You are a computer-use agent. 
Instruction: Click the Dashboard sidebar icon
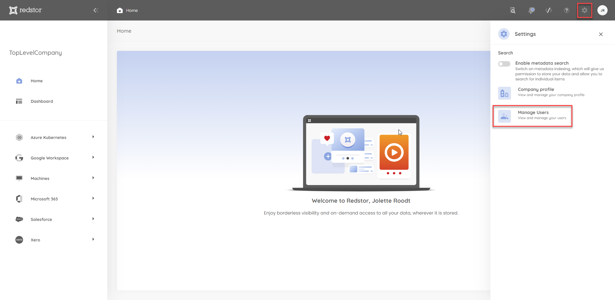[19, 101]
